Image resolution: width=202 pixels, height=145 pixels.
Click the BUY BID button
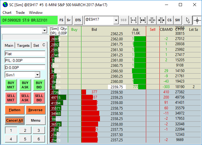point(39,85)
